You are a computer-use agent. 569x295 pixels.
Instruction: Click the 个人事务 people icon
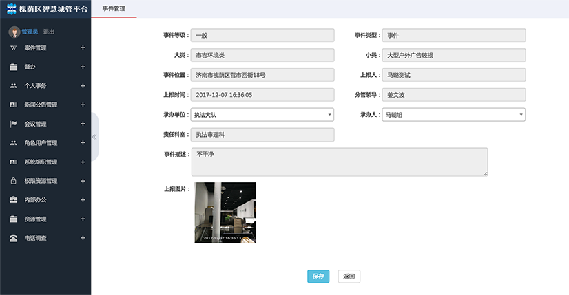(13, 86)
